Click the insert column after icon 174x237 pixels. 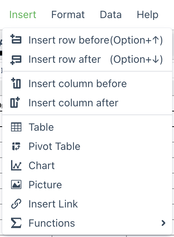coord(15,102)
